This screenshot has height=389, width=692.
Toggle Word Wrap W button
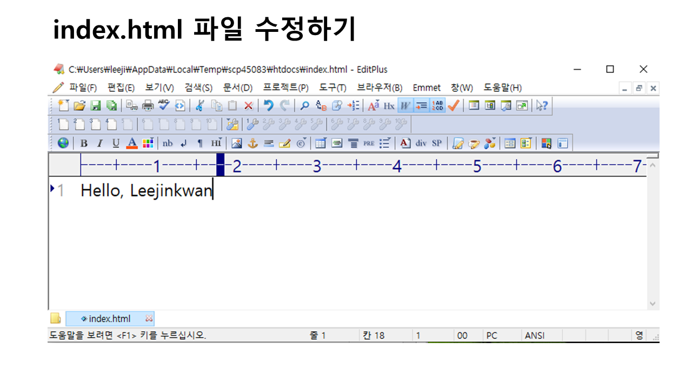(x=404, y=106)
